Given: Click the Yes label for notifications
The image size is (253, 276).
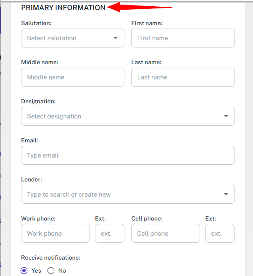Looking at the screenshot, I should (37, 271).
